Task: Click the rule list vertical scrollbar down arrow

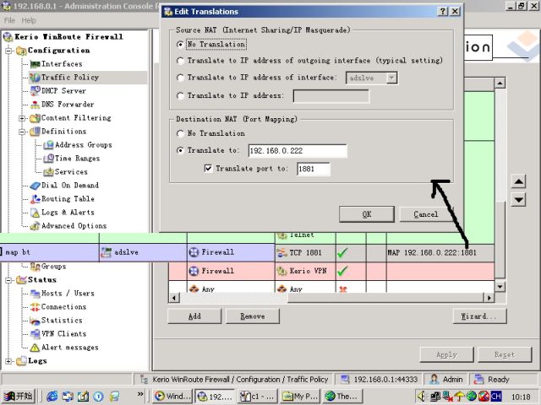Action: point(500,287)
